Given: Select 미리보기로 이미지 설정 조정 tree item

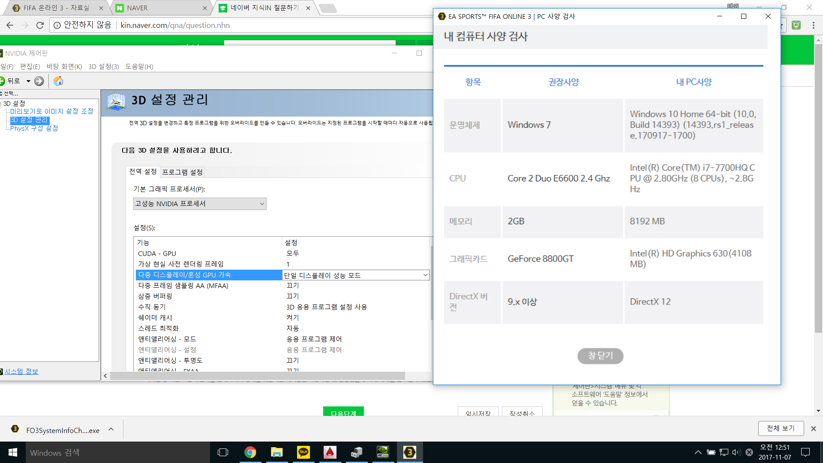Looking at the screenshot, I should coord(52,111).
